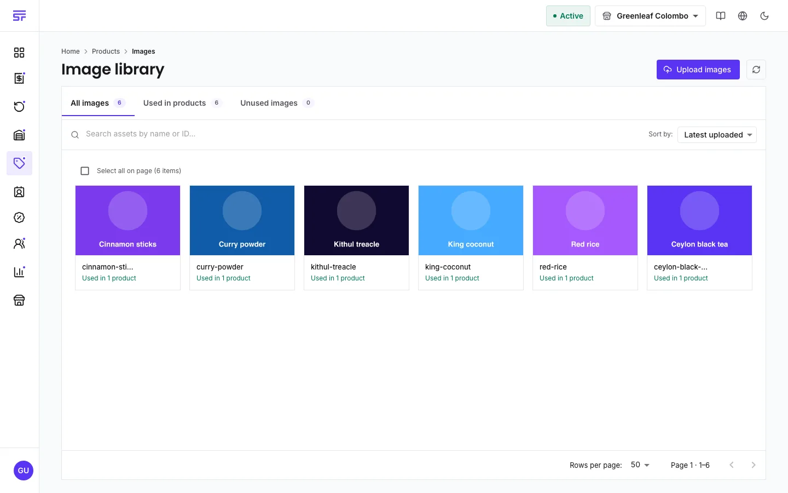Click 'Used in 1 product' under curry-powder
This screenshot has height=493, width=788.
click(x=223, y=278)
